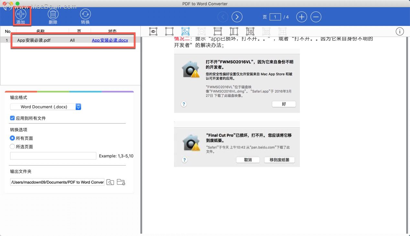Screen dimensions: 410x236
Task: Go to the previous page arrow
Action: [x=223, y=17]
